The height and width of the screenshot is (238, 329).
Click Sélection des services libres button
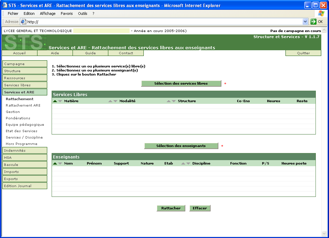tap(181, 84)
